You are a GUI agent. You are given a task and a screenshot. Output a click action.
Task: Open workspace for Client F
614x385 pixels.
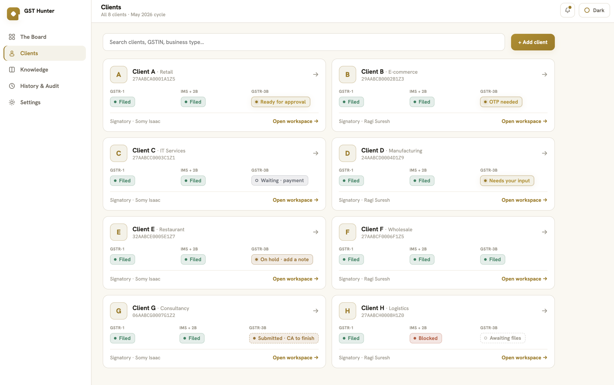524,279
